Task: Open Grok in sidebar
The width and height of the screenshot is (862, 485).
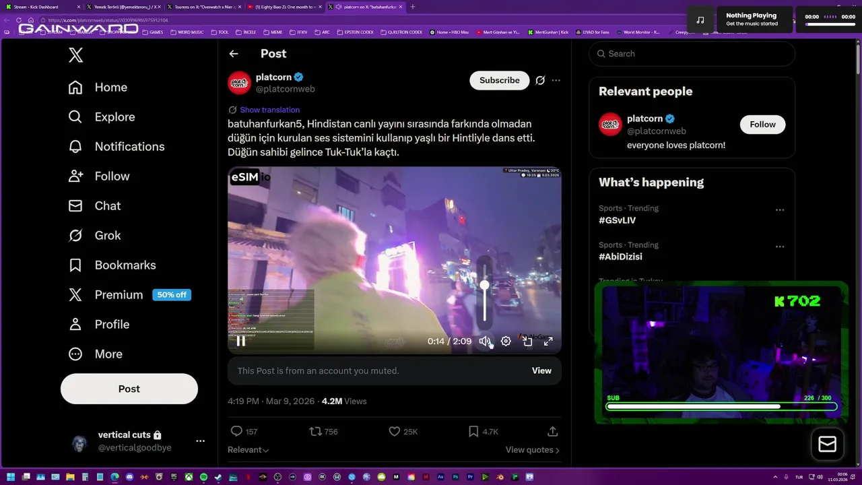Action: click(94, 235)
